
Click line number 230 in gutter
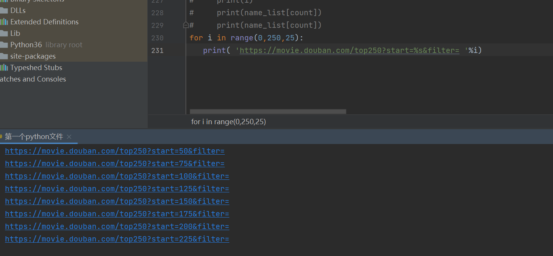point(157,38)
